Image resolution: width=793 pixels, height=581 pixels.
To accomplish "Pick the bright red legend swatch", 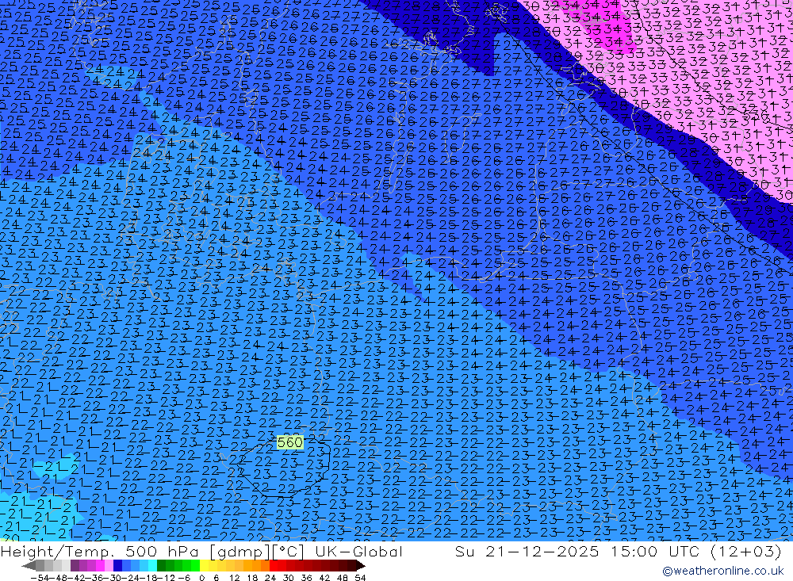I will (274, 566).
